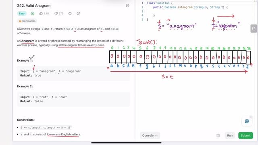Open the notes document icon

tap(254, 29)
